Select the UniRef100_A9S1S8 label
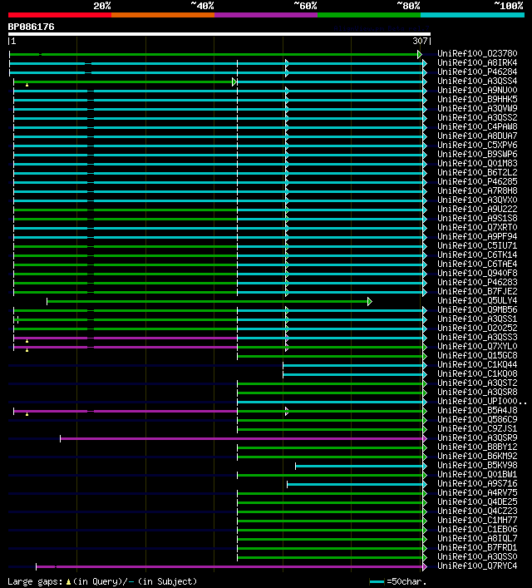 pos(477,218)
